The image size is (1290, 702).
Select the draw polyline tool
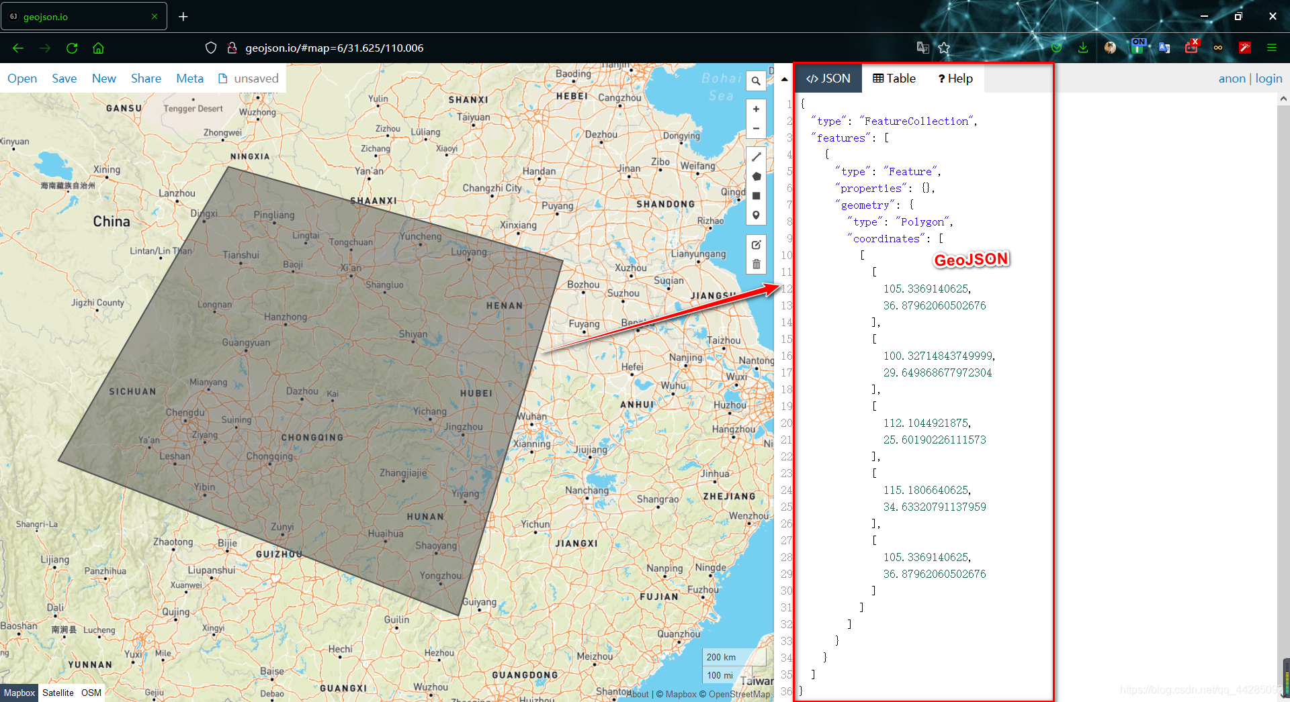pos(756,156)
